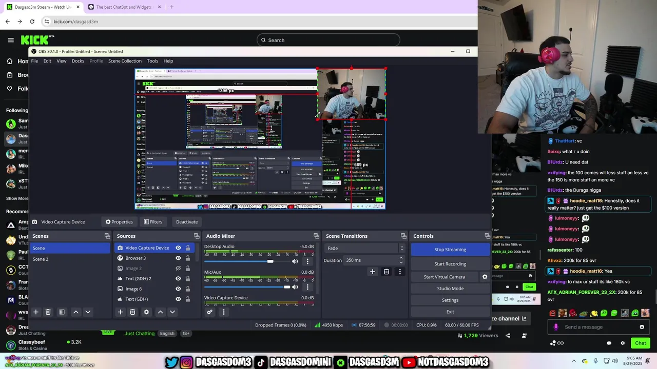Toggle visibility of Browser 3 source

tap(178, 258)
